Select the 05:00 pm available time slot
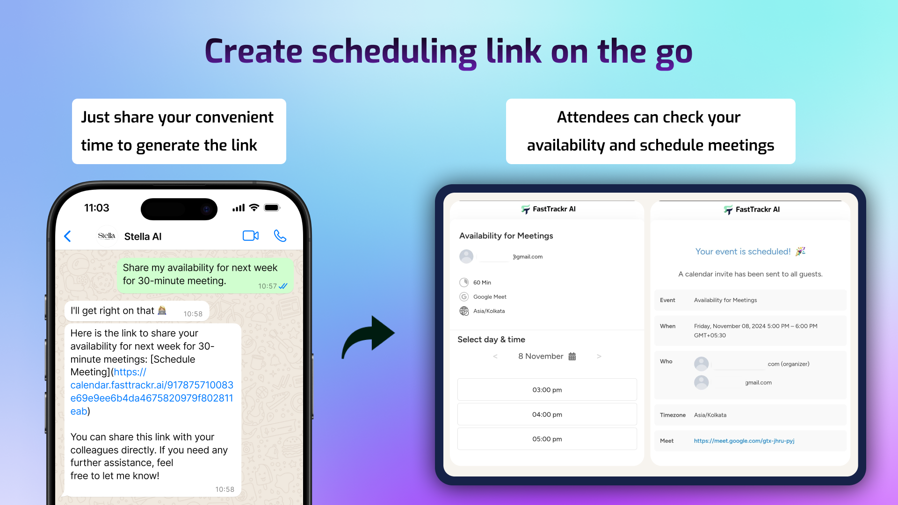898x505 pixels. point(547,439)
